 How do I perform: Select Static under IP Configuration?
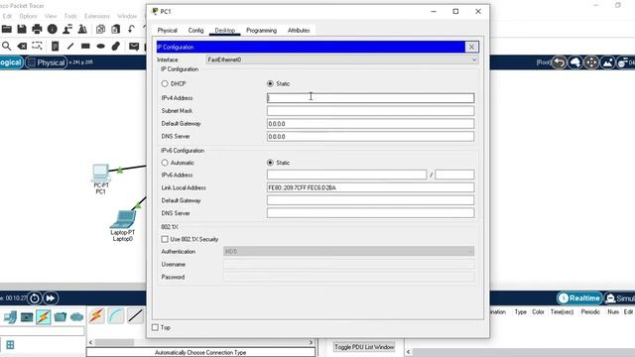pos(270,83)
